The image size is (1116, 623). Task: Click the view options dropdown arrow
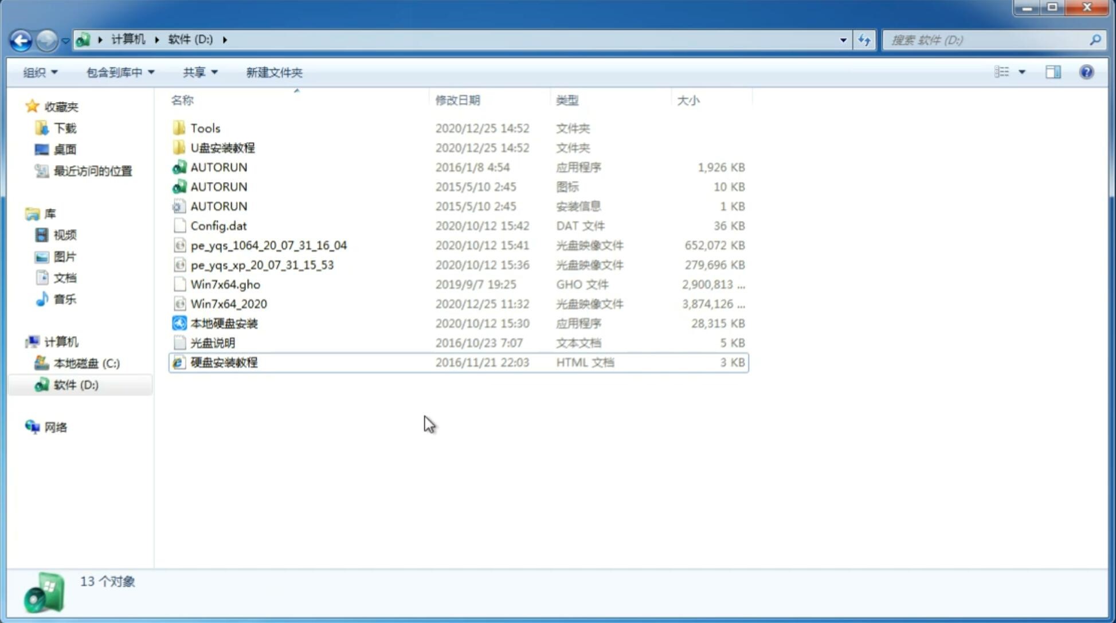tap(1023, 72)
